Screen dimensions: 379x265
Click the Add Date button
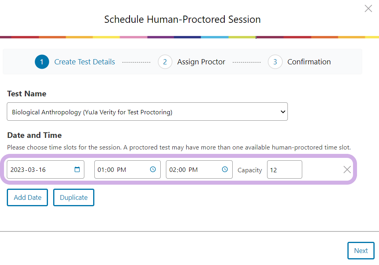pos(27,197)
